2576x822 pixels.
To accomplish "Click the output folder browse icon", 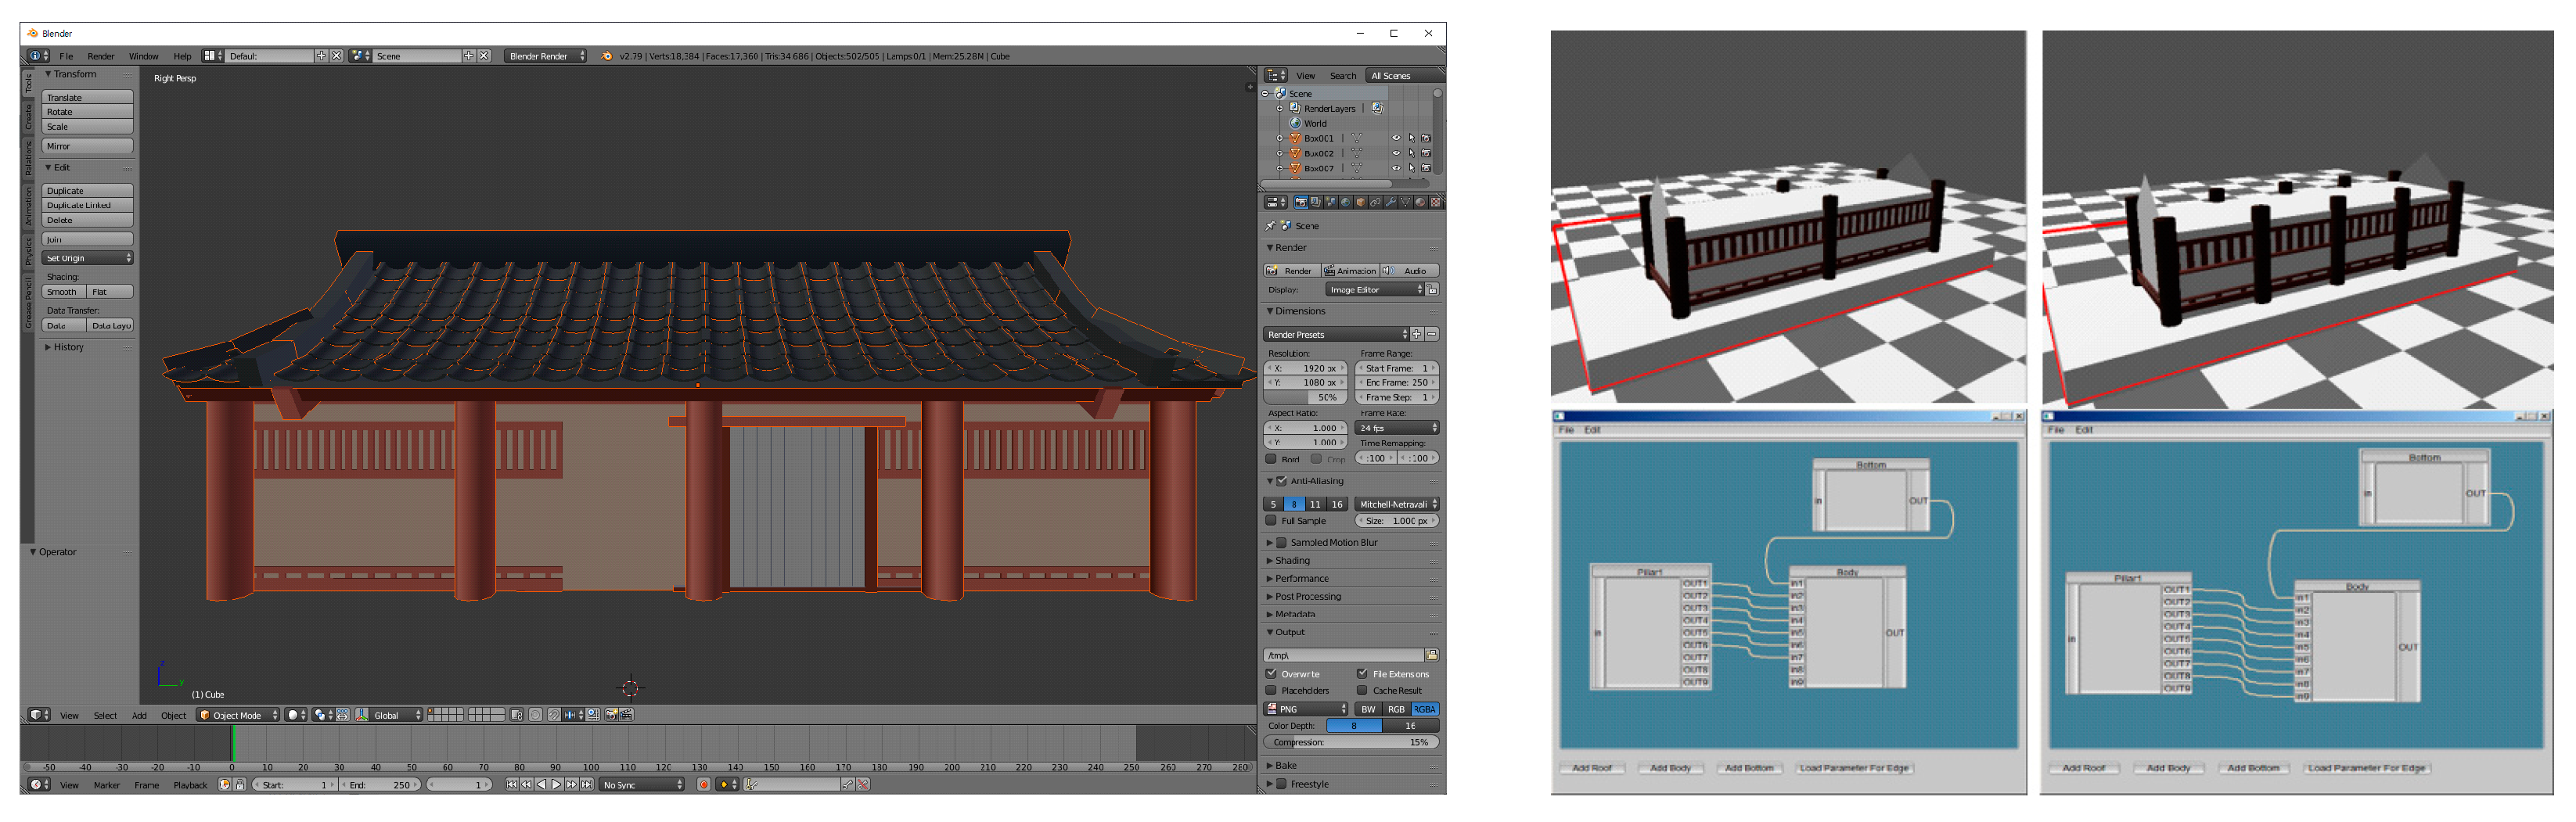I will point(1432,656).
